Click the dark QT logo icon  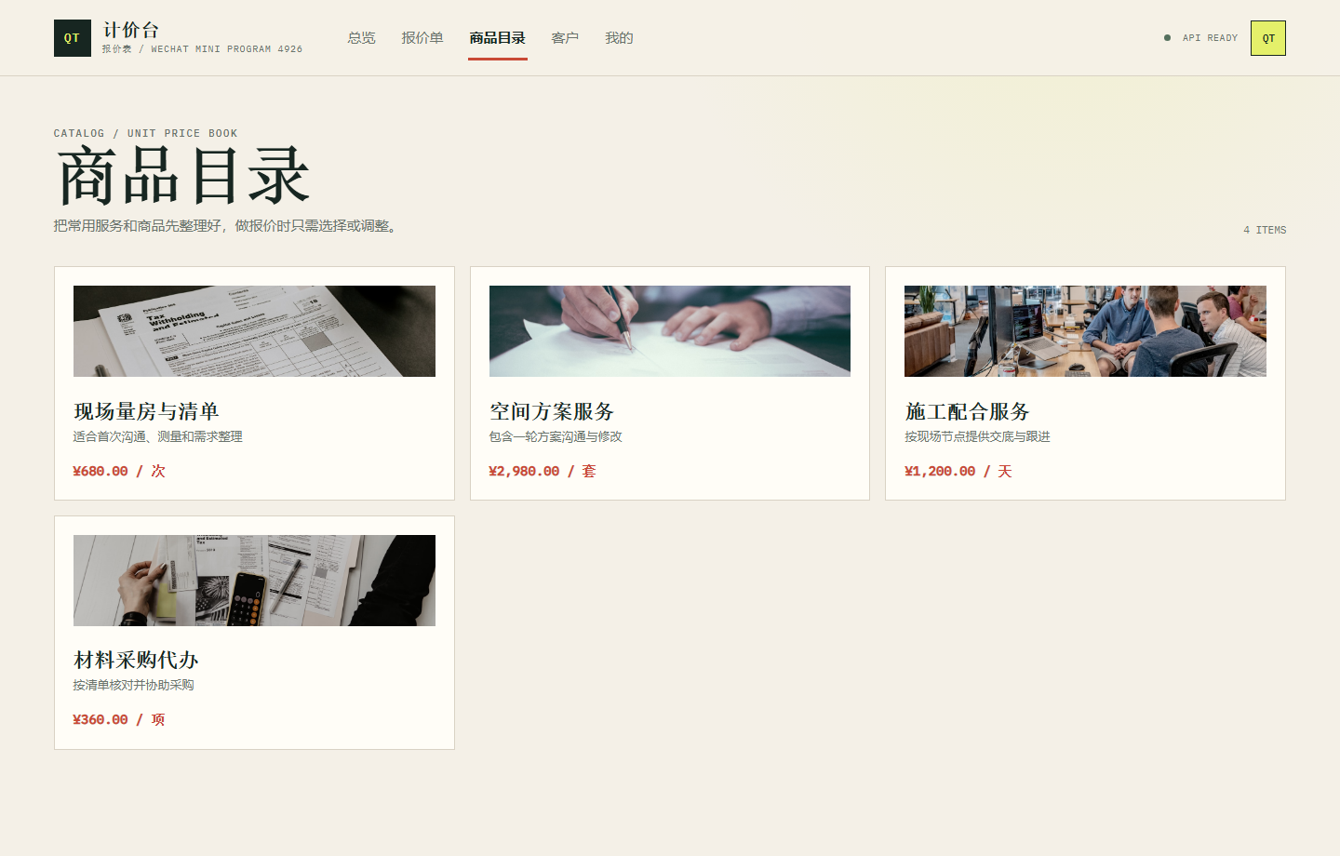point(73,38)
